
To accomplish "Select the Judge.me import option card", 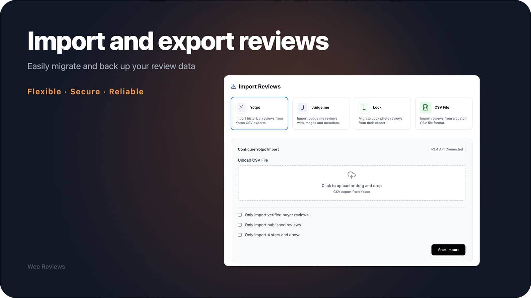I will [321, 113].
